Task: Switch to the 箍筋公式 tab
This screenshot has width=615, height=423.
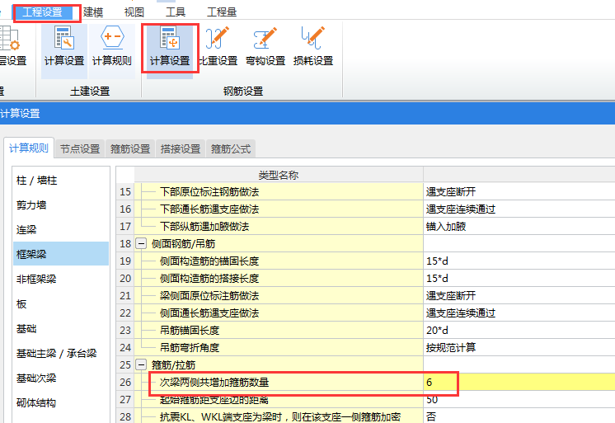Action: pos(231,149)
